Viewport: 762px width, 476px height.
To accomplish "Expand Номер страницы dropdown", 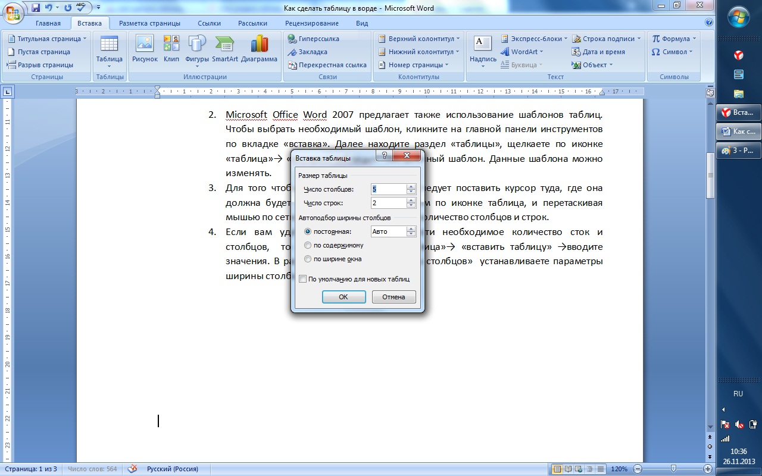I will [x=414, y=65].
